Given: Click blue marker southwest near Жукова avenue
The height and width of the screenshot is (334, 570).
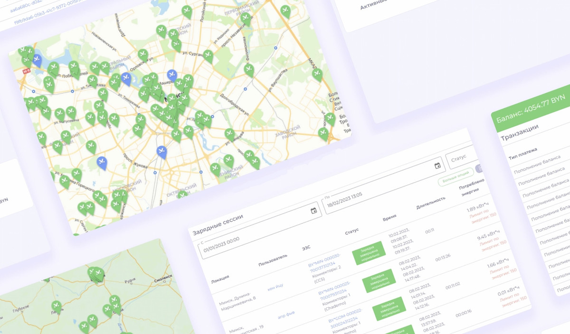Looking at the screenshot, I should pyautogui.click(x=102, y=162).
